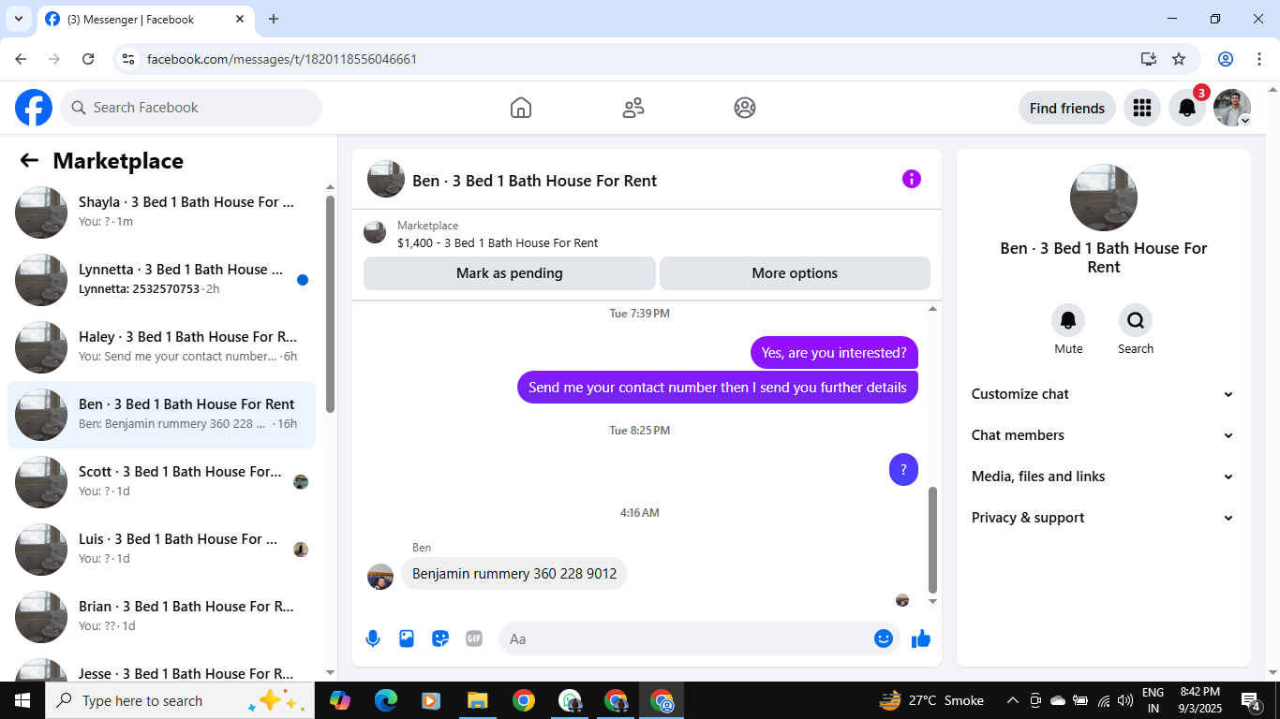Click the view site information icon in address bar

pyautogui.click(x=129, y=59)
